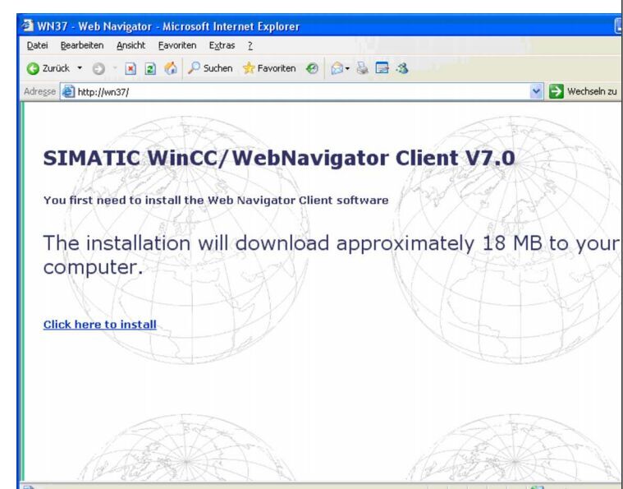The image size is (623, 489).
Task: Open the Favoriten menu in menu bar
Action: [x=177, y=46]
